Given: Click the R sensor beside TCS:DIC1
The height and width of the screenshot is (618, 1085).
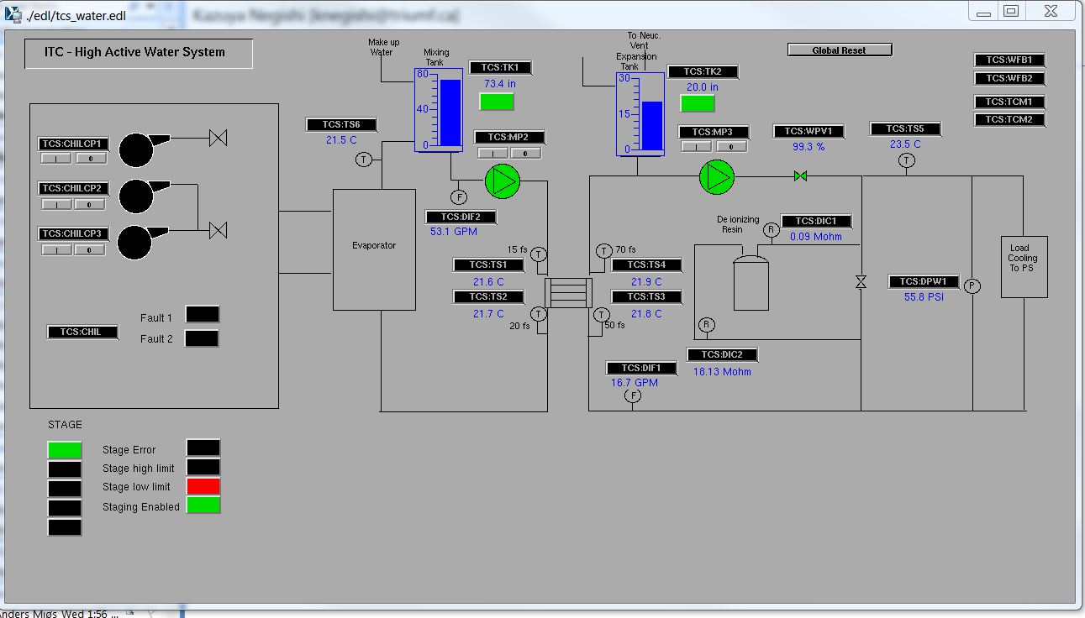Looking at the screenshot, I should pyautogui.click(x=771, y=230).
